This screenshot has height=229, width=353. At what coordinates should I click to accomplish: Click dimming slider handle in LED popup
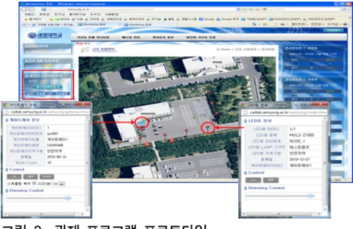point(310,196)
